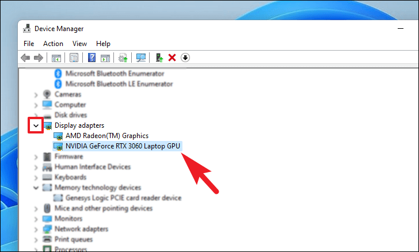Expand the Network adapters category
The image size is (419, 252).
[36, 229]
